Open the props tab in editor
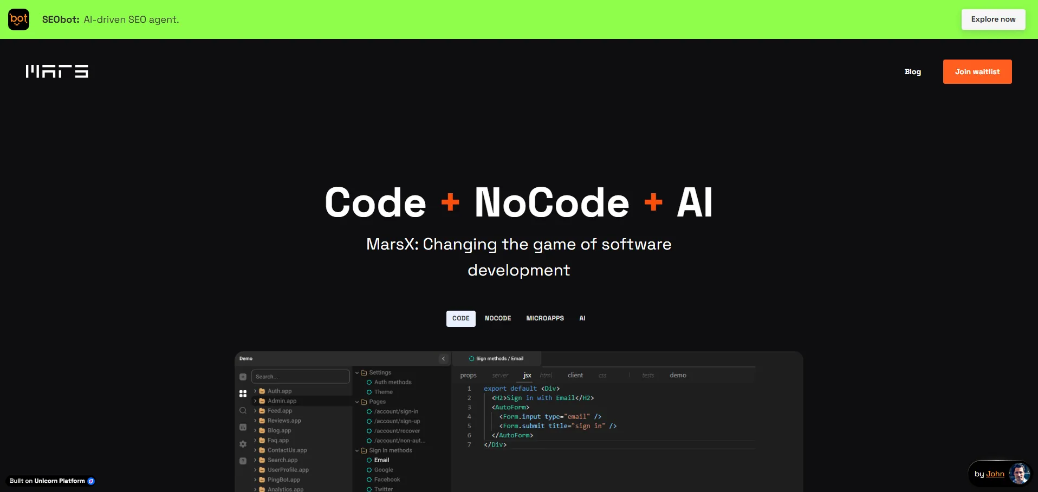Screen dimensions: 1038x492 pos(468,375)
